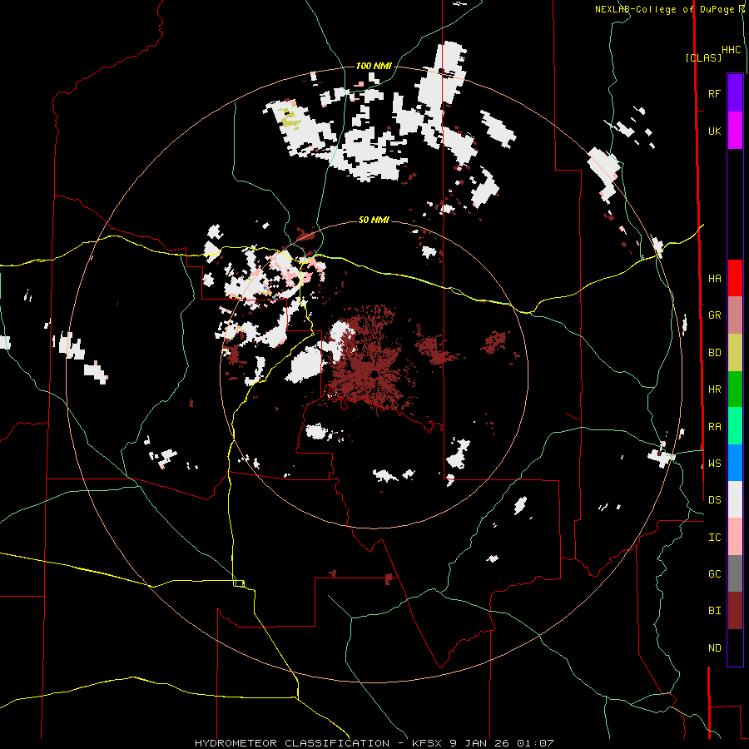
Task: Click the GC ground clutter gray swatch
Action: [x=735, y=573]
